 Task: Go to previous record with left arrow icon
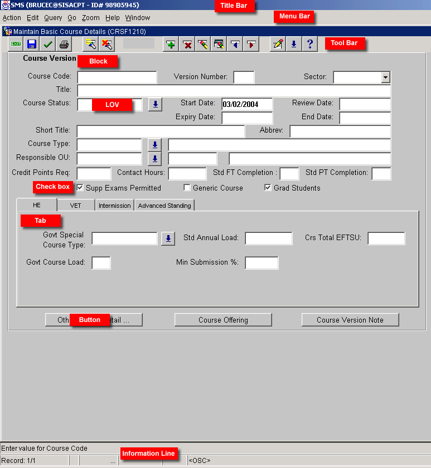point(235,44)
